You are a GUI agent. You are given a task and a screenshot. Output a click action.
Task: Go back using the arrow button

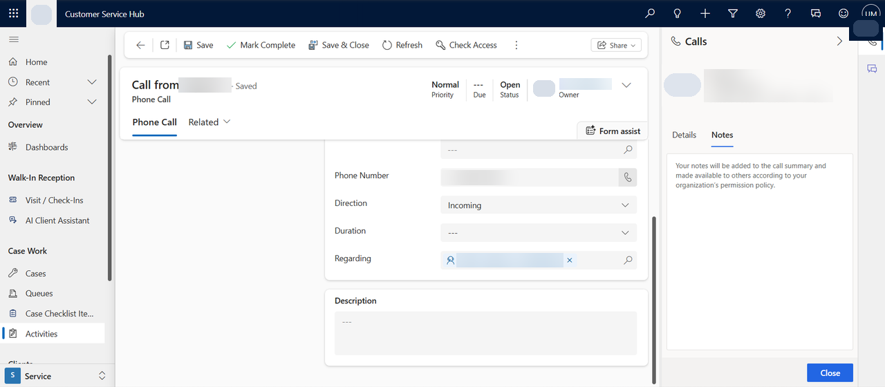click(140, 45)
